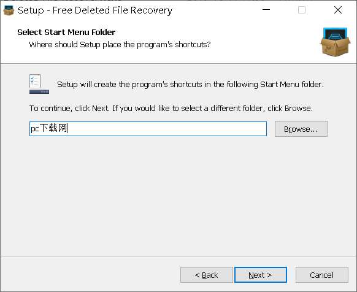The image size is (357, 292).
Task: Cancel the installation
Action: (321, 275)
